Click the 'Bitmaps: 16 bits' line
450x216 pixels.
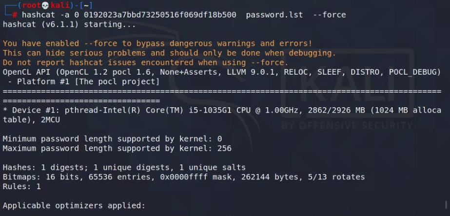click(184, 177)
